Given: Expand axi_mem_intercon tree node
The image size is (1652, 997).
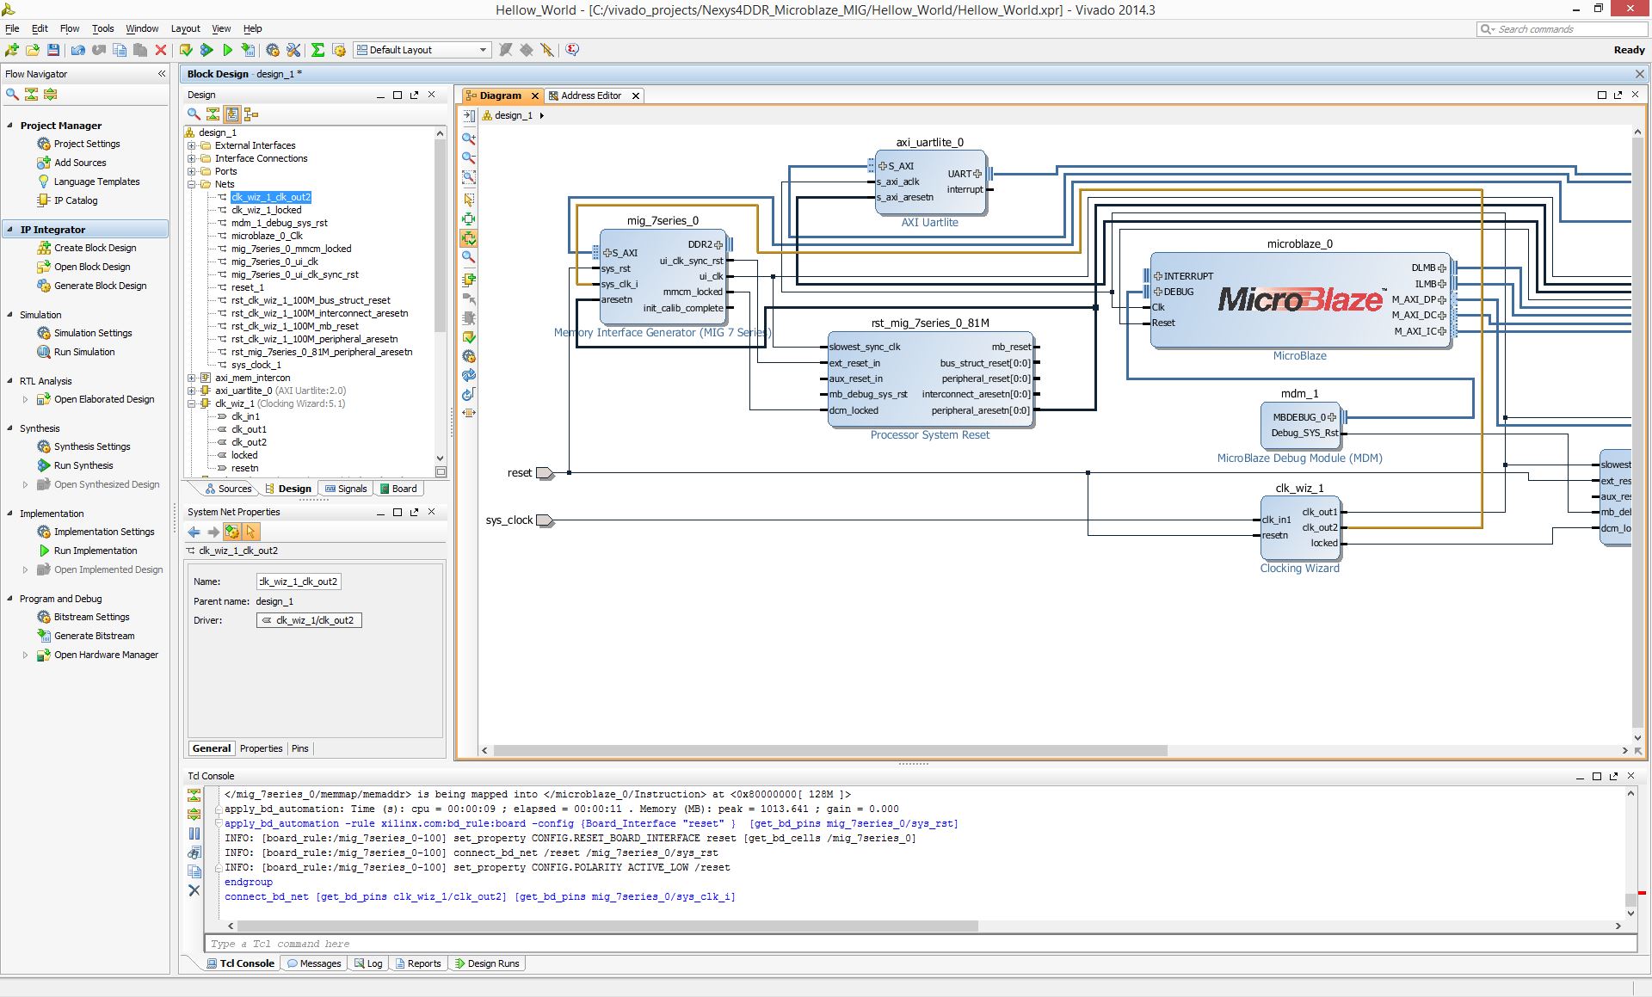Looking at the screenshot, I should coord(192,378).
